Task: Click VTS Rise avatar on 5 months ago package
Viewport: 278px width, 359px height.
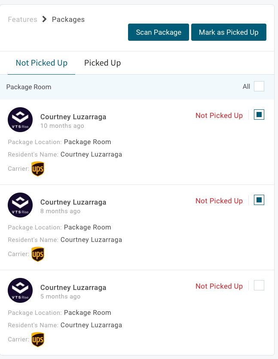Action: [x=20, y=290]
